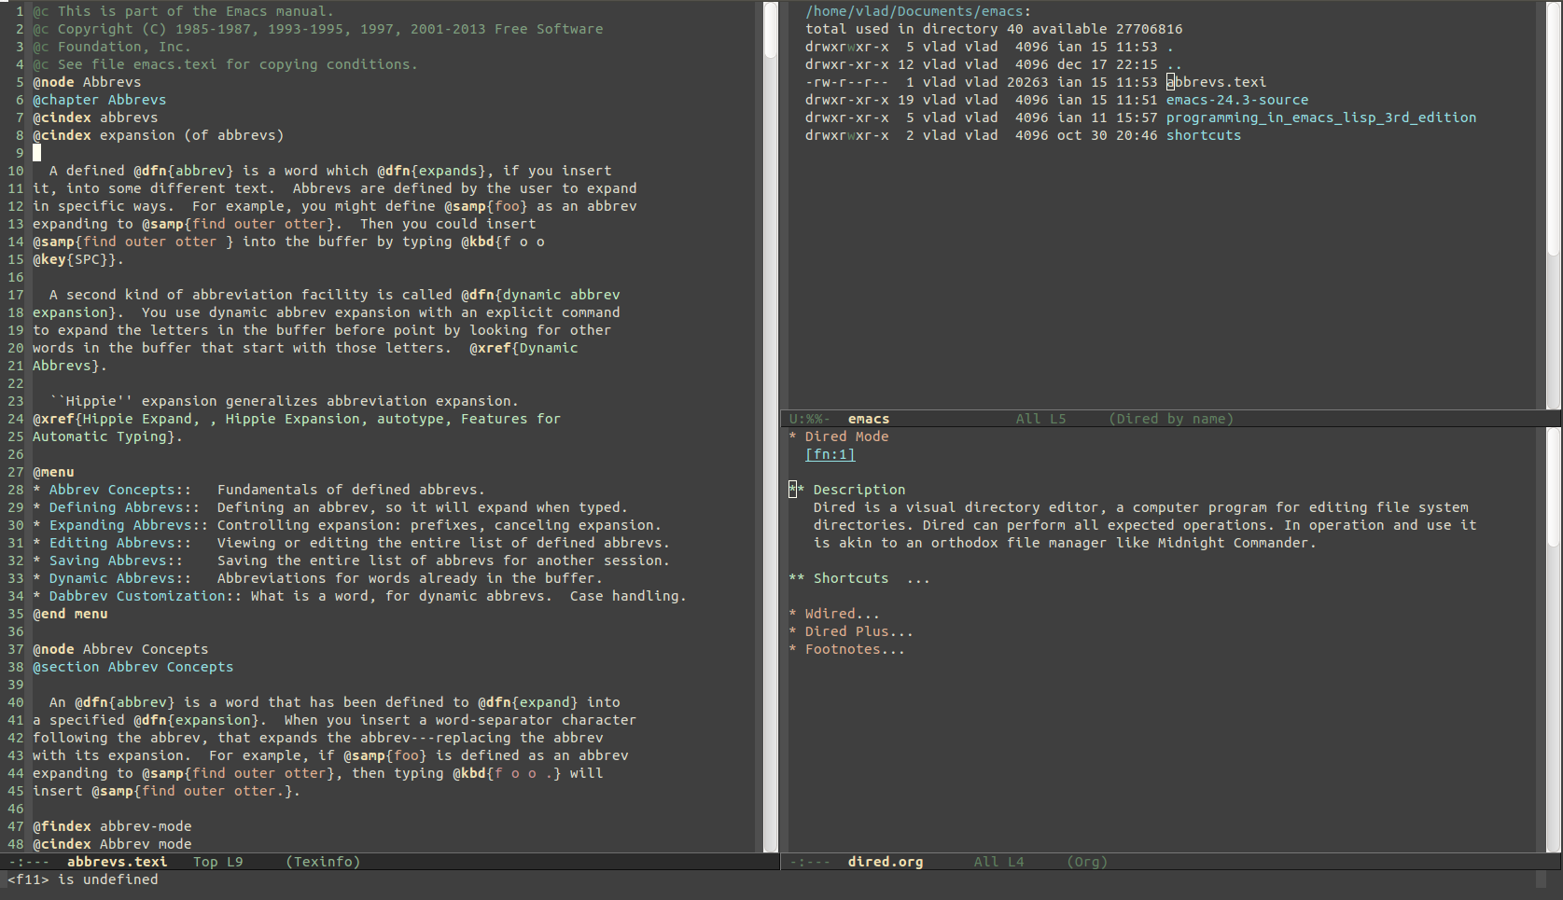Expand the Wdired heading

click(834, 614)
